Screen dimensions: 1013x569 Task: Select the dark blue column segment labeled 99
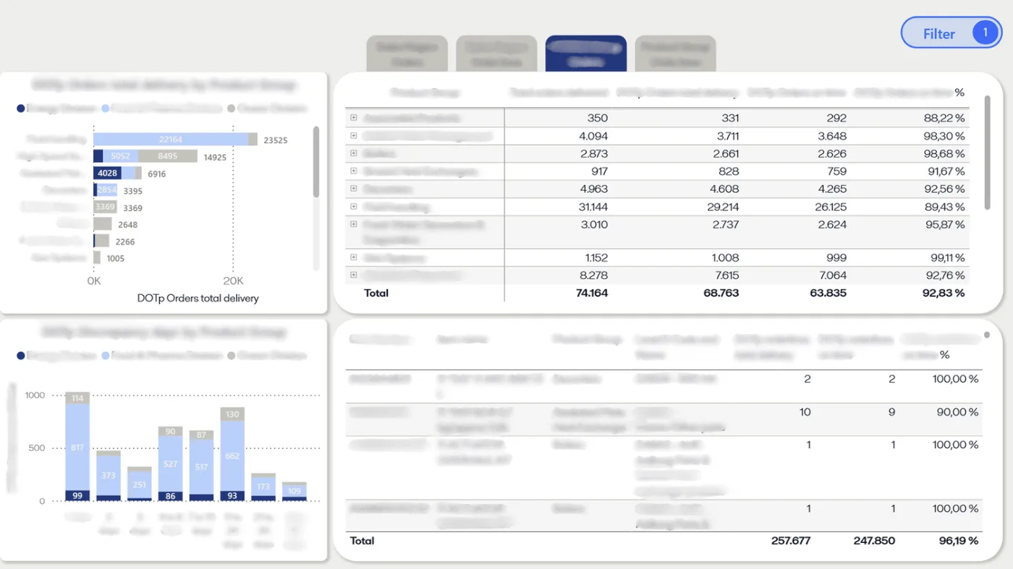(77, 495)
